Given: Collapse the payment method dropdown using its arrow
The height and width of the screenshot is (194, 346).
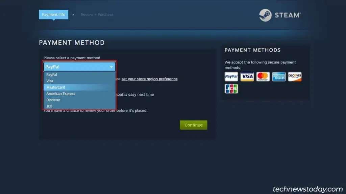Looking at the screenshot, I should tap(112, 67).
